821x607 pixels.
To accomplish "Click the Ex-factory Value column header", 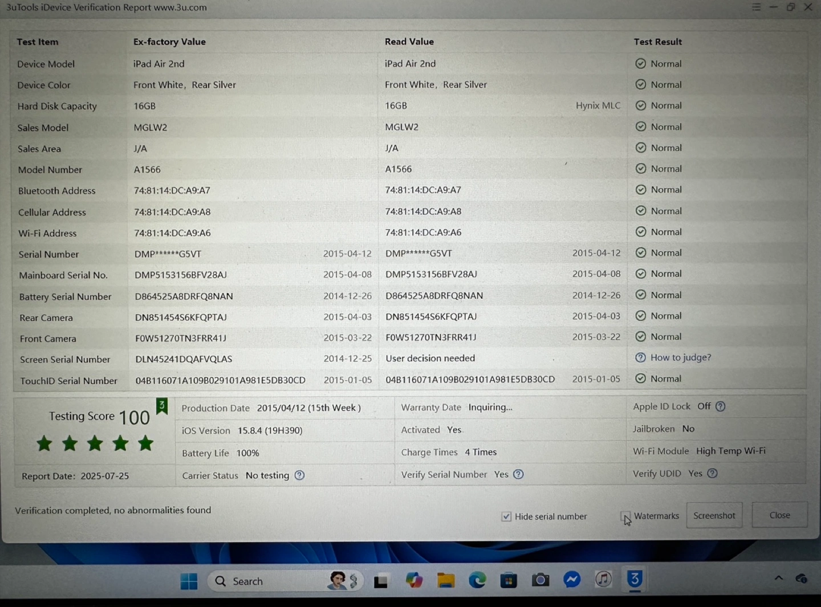I will tap(169, 42).
